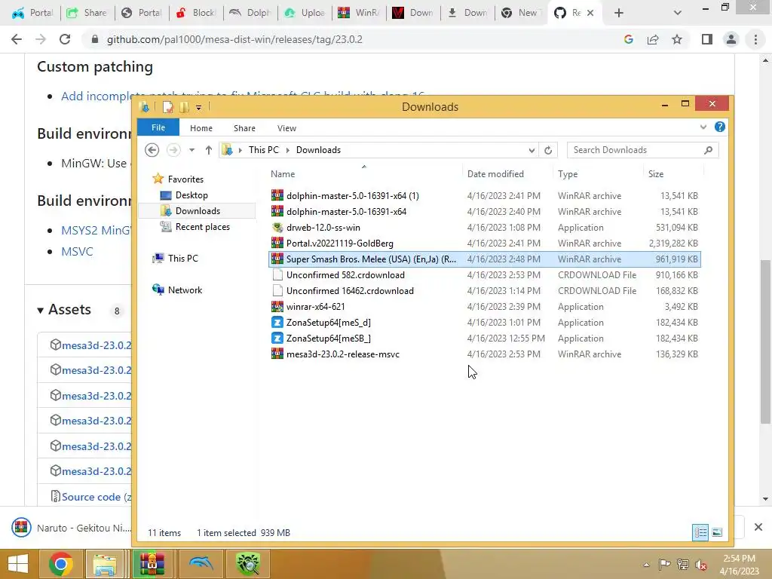Screen dimensions: 772x579
Task: Click New folder icon in quick access toolbar
Action: (x=184, y=107)
